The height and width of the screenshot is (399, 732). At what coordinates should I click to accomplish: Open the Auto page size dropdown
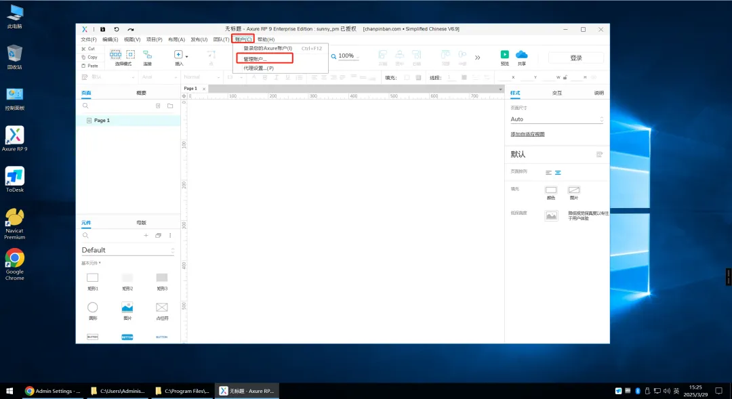coord(557,119)
